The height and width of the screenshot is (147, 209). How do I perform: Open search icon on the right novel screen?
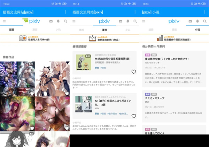point(205,21)
